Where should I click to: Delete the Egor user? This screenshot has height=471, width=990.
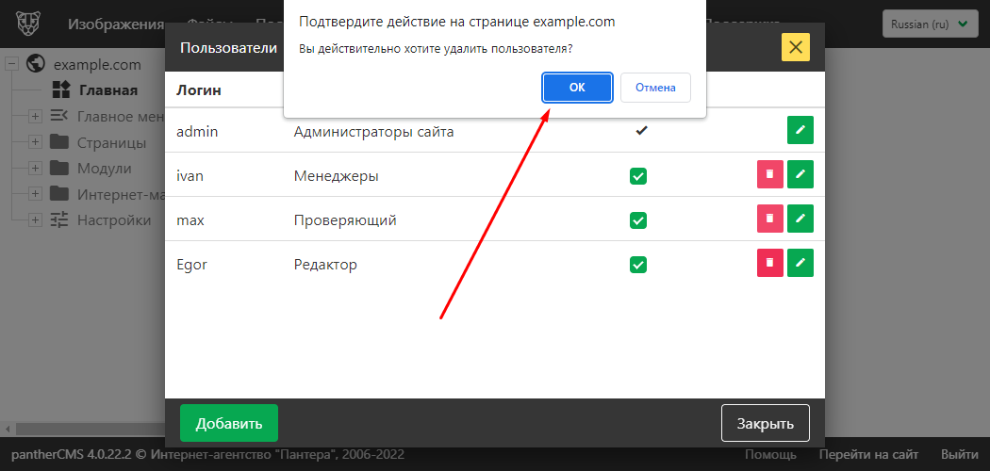coord(769,263)
